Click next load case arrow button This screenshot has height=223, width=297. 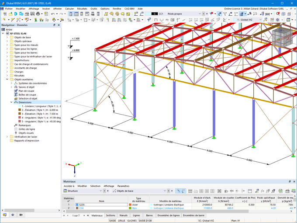(x=207, y=14)
